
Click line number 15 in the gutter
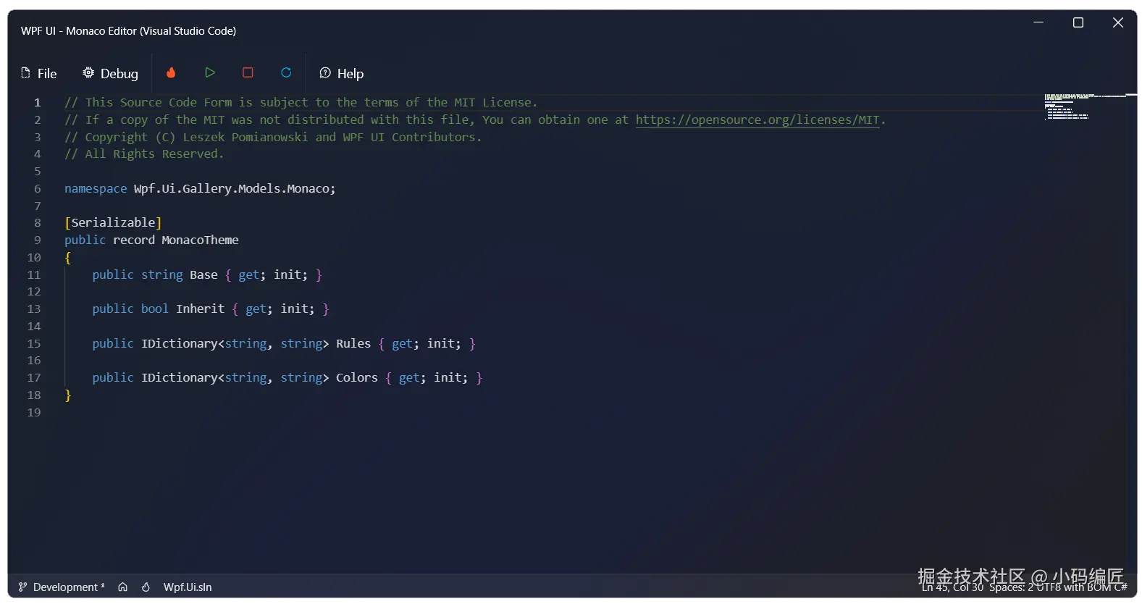34,343
